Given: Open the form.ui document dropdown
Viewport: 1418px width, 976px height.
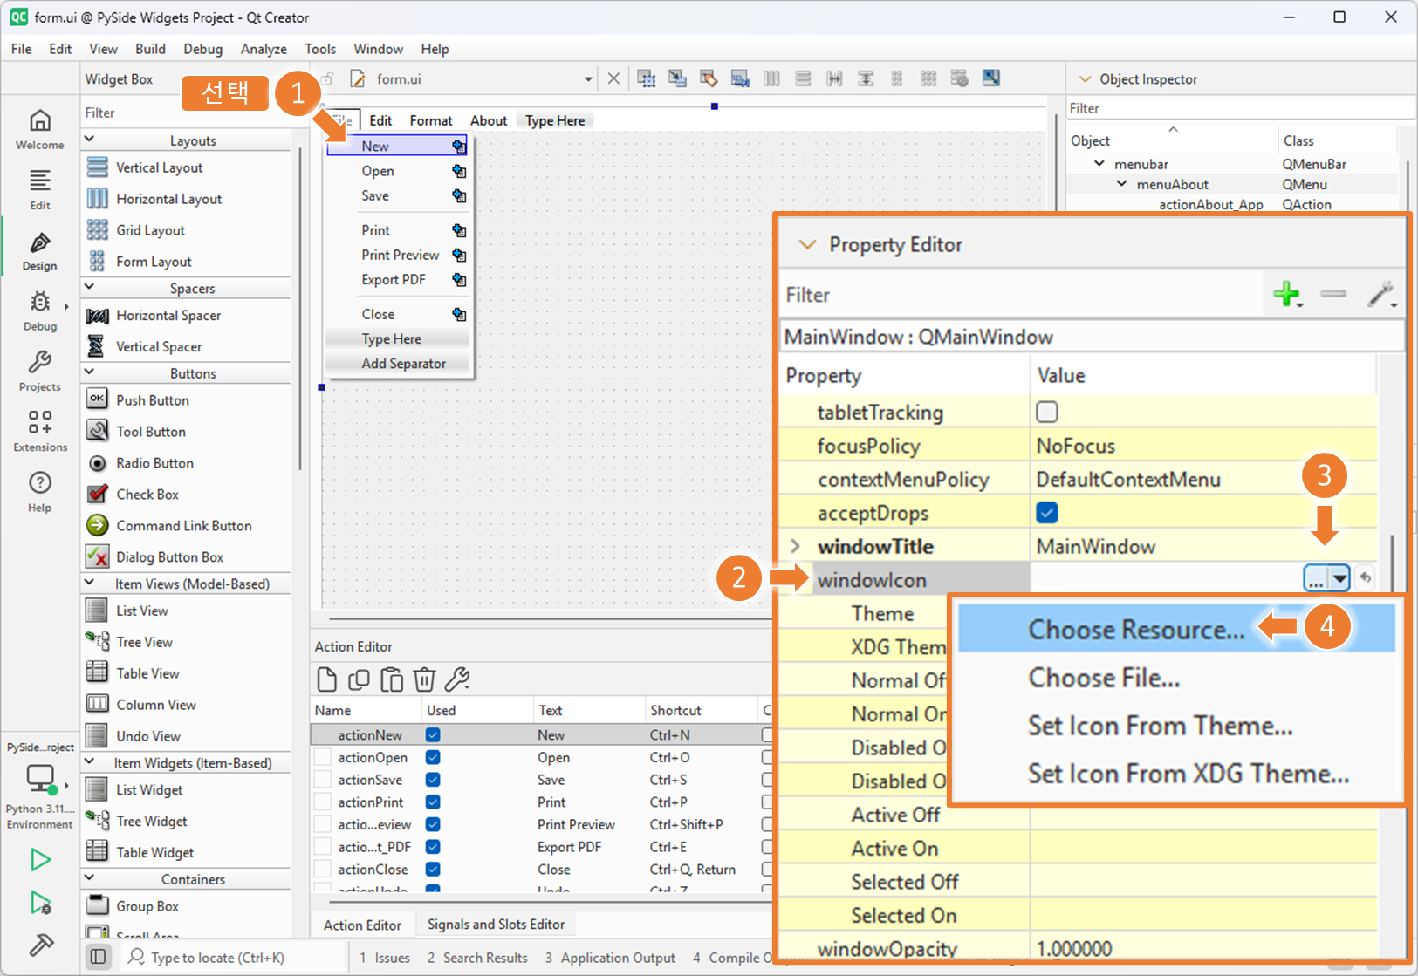Looking at the screenshot, I should tap(588, 79).
